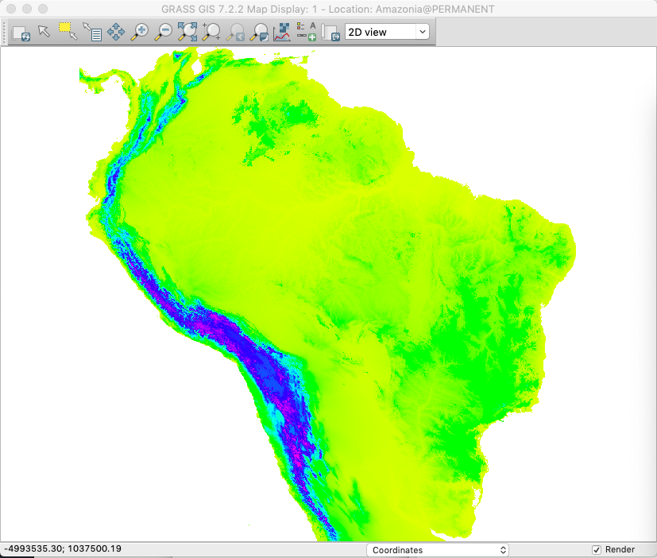Image resolution: width=657 pixels, height=558 pixels.
Task: Open the 2D view mode dropdown
Action: click(387, 32)
